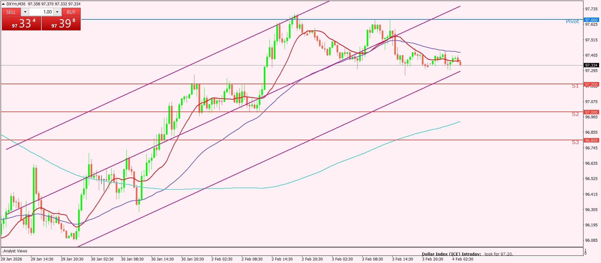The width and height of the screenshot is (601, 263).
Task: Click the current price 97.334 marker
Action: pos(591,65)
